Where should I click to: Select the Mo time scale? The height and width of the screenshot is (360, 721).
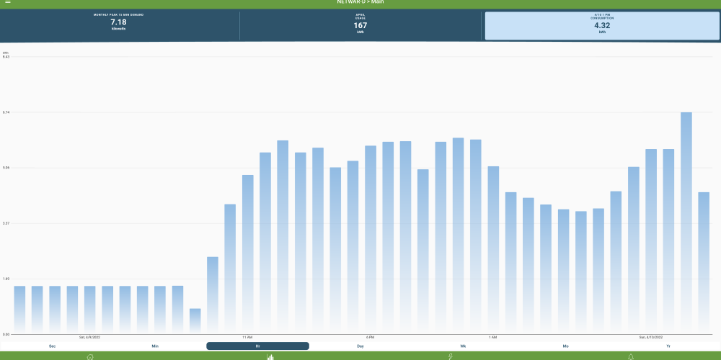[565, 346]
